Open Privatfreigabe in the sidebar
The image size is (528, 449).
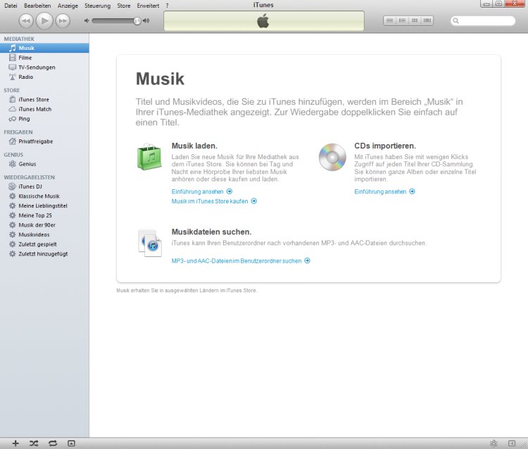click(x=44, y=141)
